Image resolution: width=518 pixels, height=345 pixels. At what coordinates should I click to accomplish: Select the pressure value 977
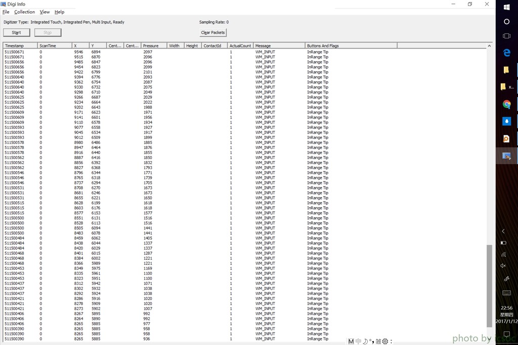point(146,324)
